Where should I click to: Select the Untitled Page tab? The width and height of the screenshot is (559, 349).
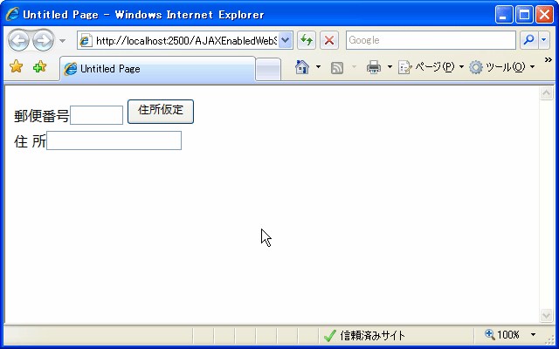[x=157, y=69]
